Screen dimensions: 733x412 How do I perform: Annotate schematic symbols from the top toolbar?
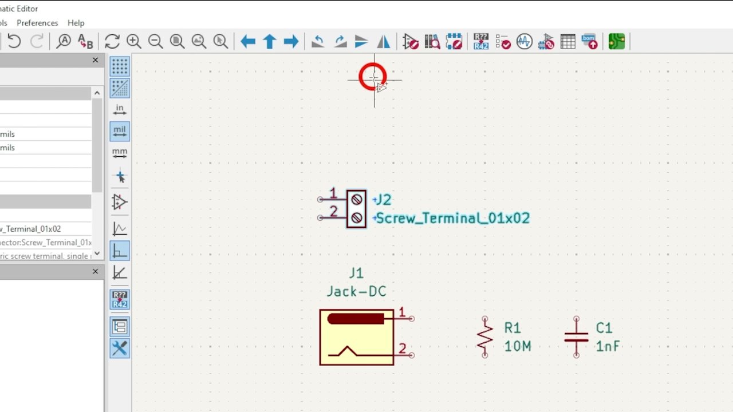coord(481,41)
